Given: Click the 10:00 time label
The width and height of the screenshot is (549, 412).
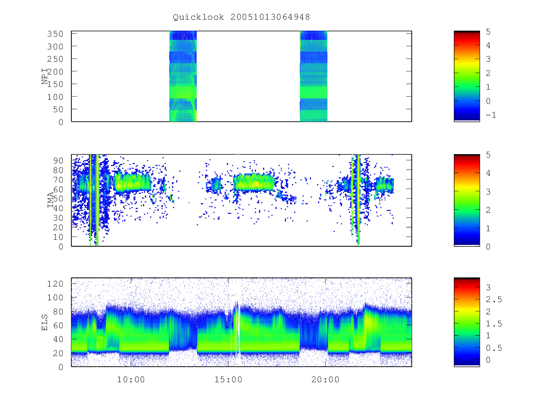Looking at the screenshot, I should tap(131, 379).
